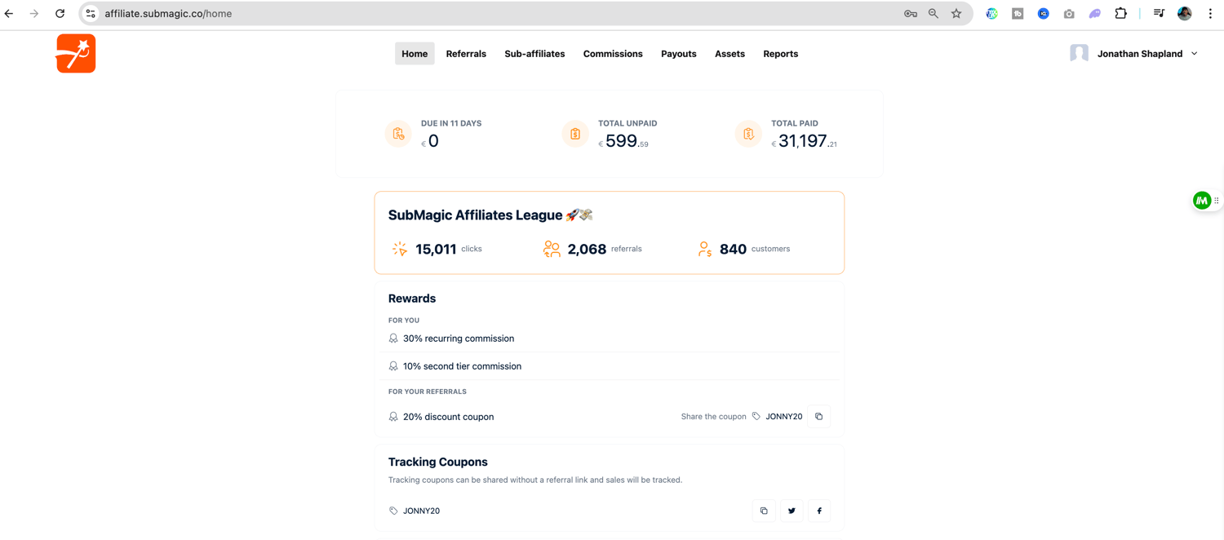Click the blue circular extension icon
This screenshot has height=540, width=1224.
pyautogui.click(x=1044, y=14)
